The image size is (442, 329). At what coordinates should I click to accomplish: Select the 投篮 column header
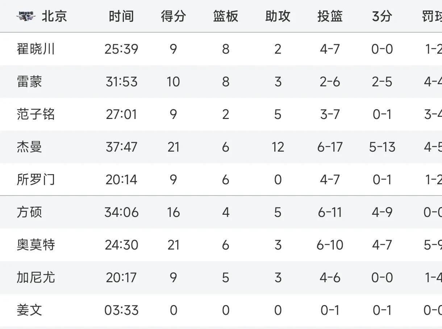click(330, 16)
